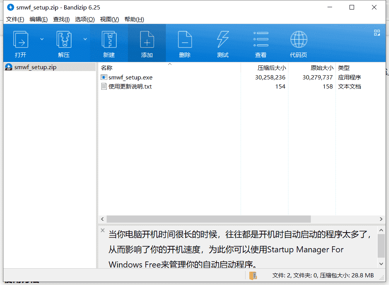Click the 应用程序 type cell
The width and height of the screenshot is (389, 285).
pyautogui.click(x=349, y=77)
